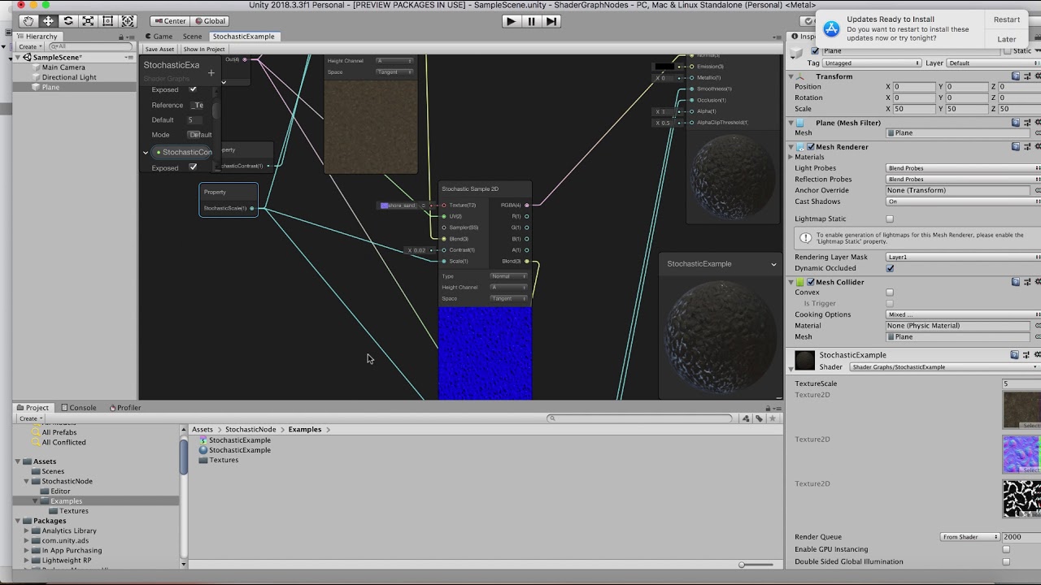1041x585 pixels.
Task: Open Textures folder in asset list
Action: (219, 460)
